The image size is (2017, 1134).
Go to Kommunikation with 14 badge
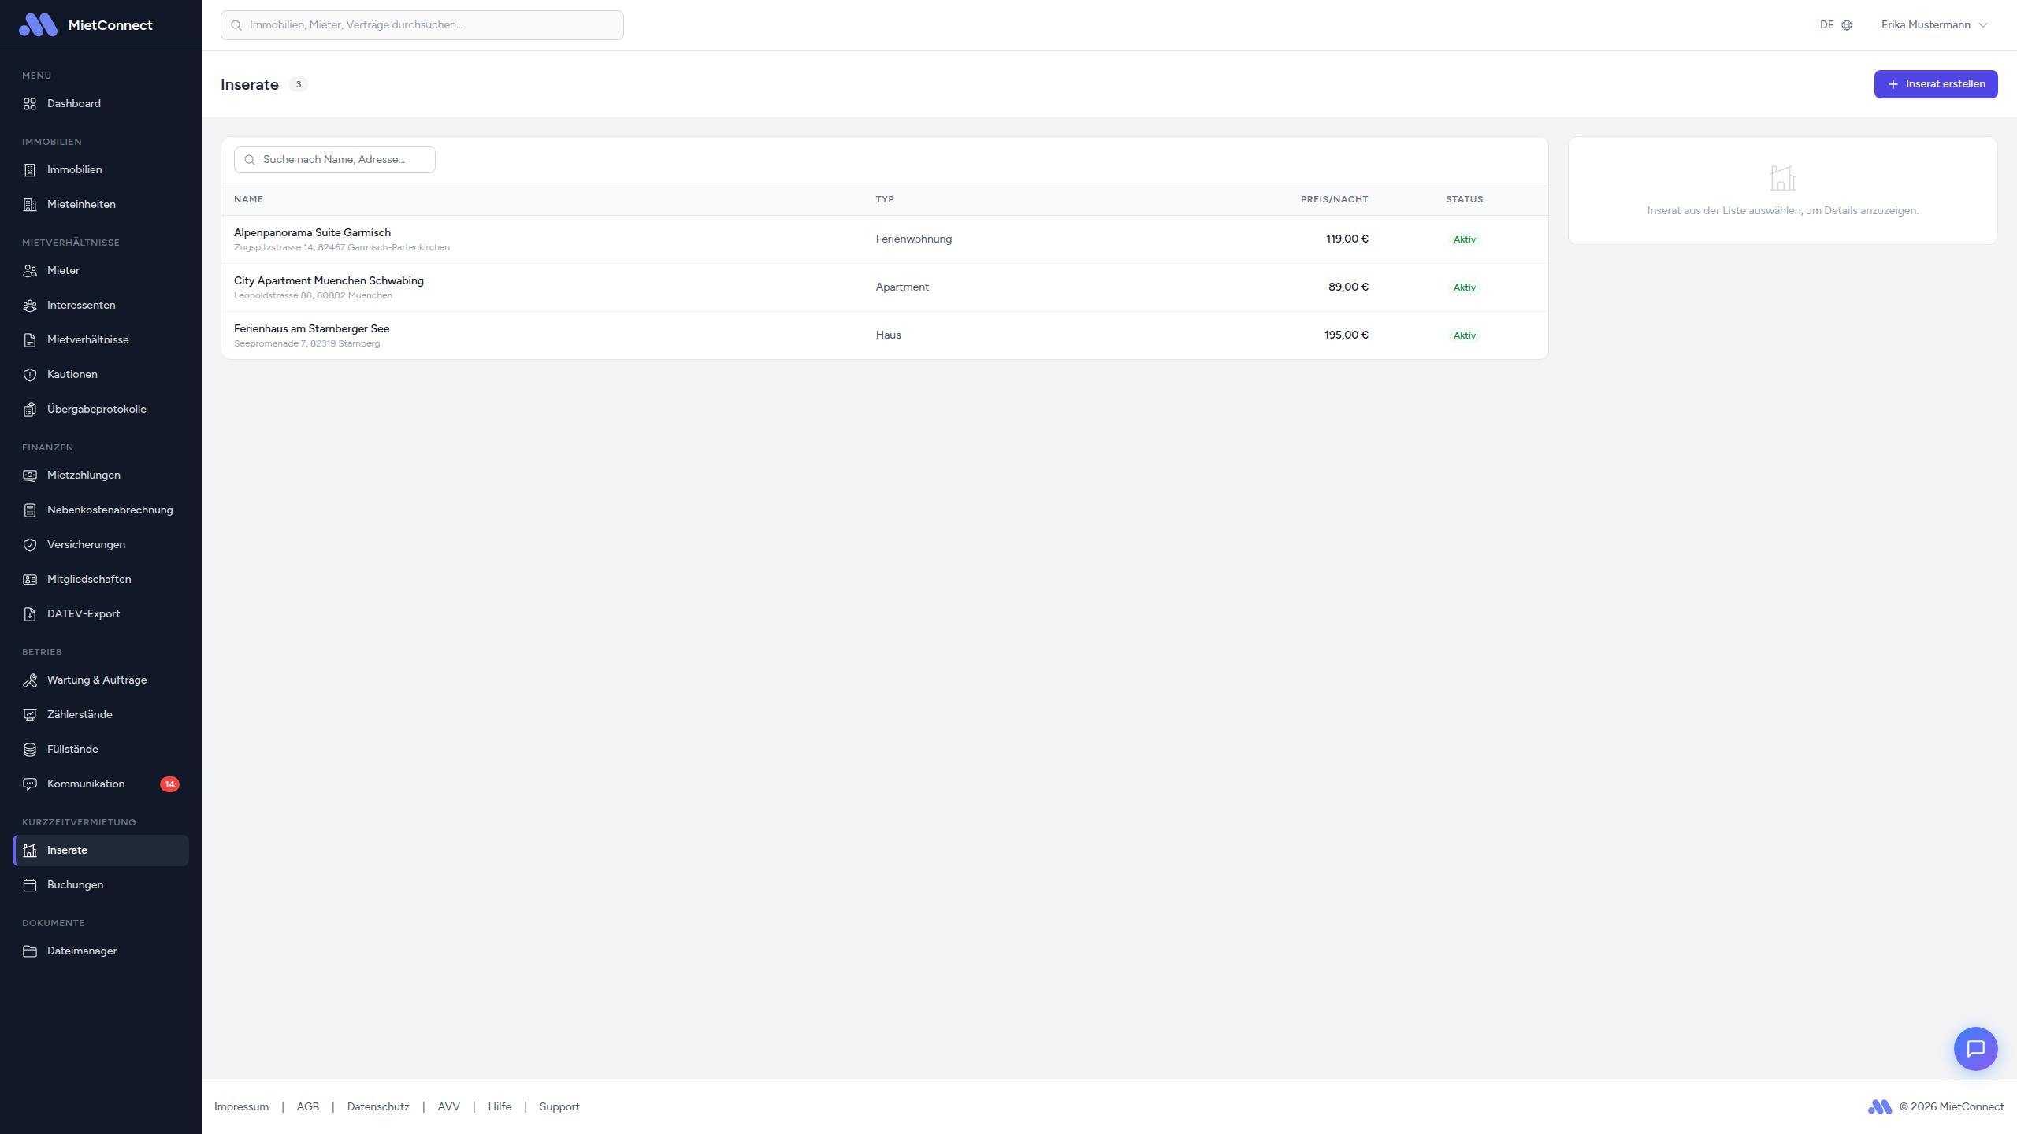(86, 784)
